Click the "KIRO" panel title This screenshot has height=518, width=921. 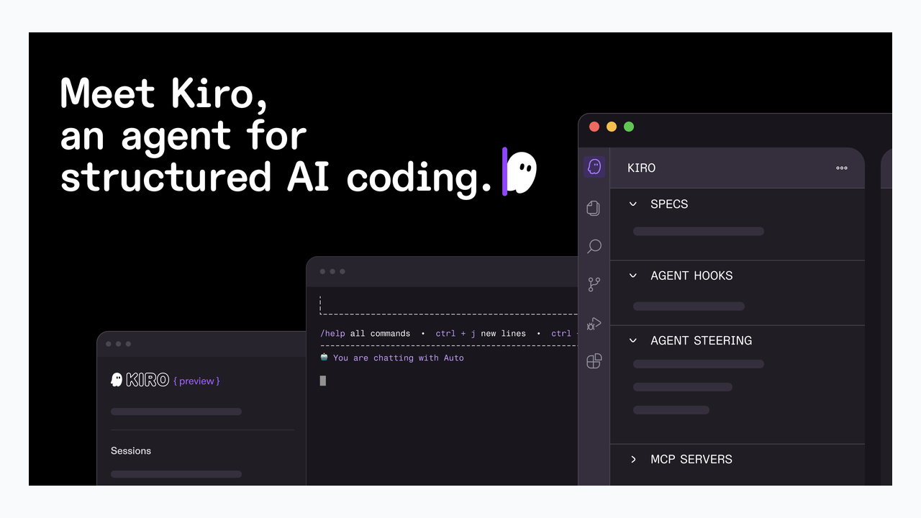[642, 168]
